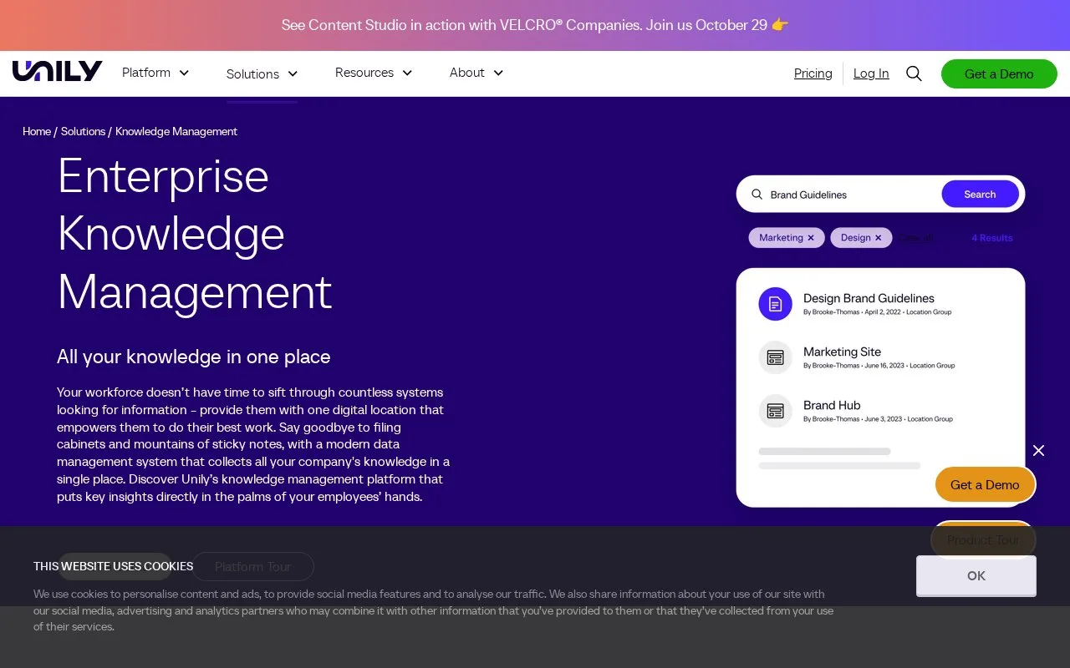
Task: Remove the Marketing filter tag
Action: point(811,238)
